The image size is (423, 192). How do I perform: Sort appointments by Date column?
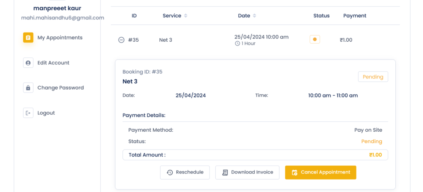pos(254,16)
